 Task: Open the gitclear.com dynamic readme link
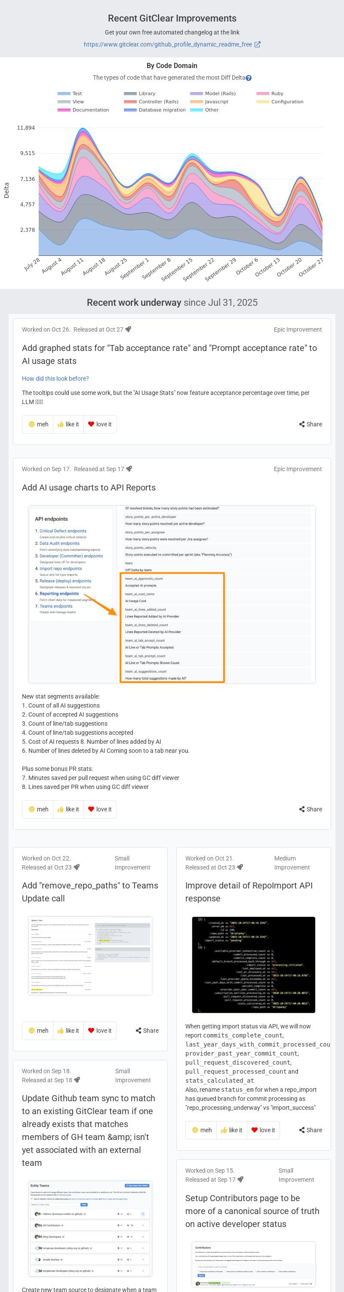pyautogui.click(x=168, y=45)
